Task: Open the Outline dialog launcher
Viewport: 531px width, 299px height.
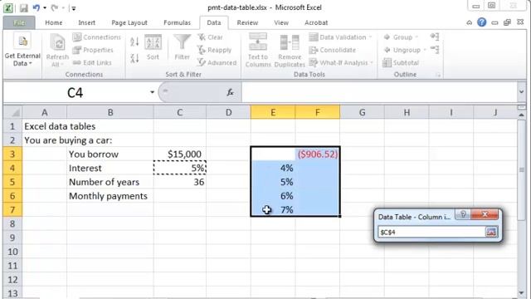Action: (x=438, y=75)
